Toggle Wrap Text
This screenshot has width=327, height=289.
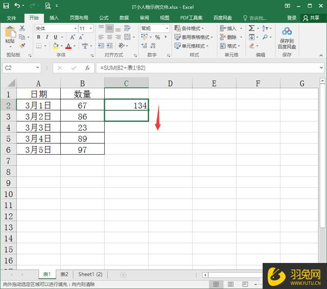click(x=127, y=28)
